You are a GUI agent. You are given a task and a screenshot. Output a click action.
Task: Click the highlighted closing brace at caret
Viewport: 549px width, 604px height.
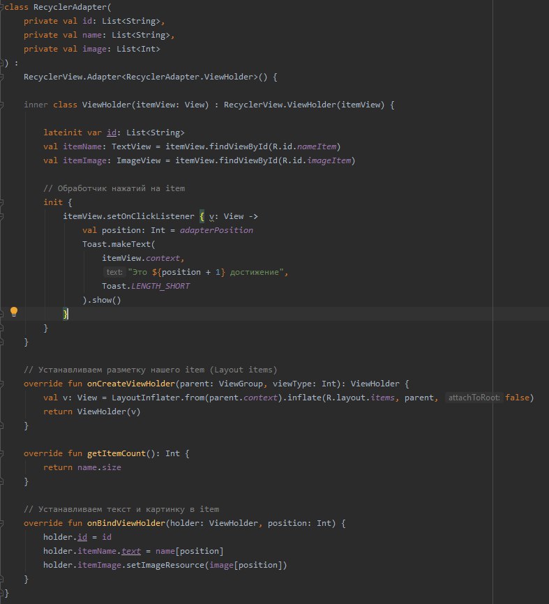(x=66, y=314)
